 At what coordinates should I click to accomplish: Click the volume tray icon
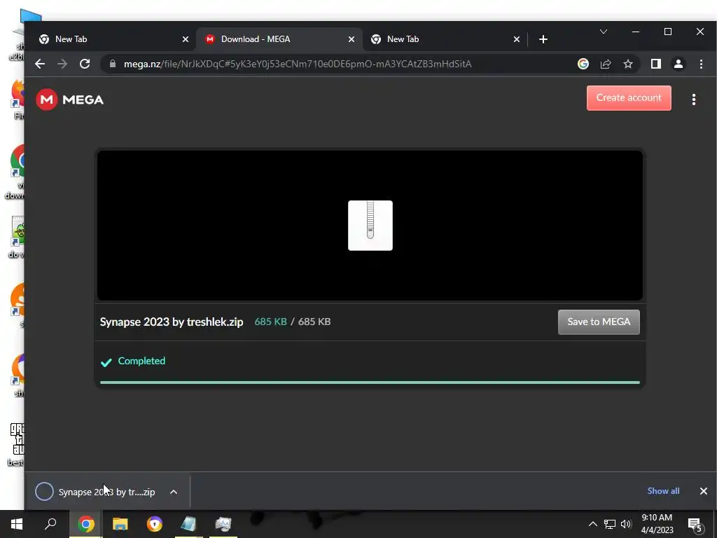coord(626,524)
